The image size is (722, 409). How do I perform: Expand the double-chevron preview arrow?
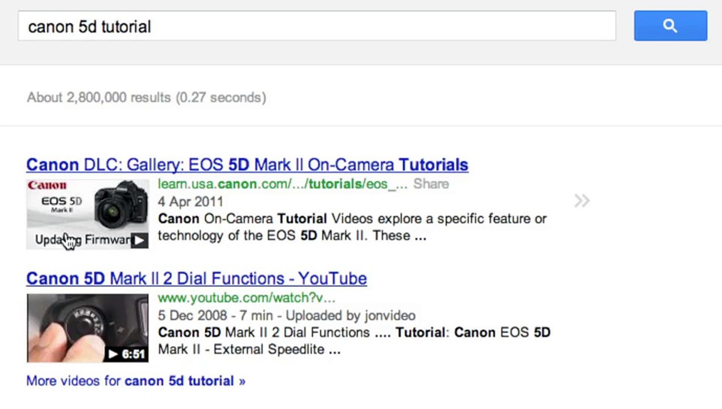tap(582, 201)
